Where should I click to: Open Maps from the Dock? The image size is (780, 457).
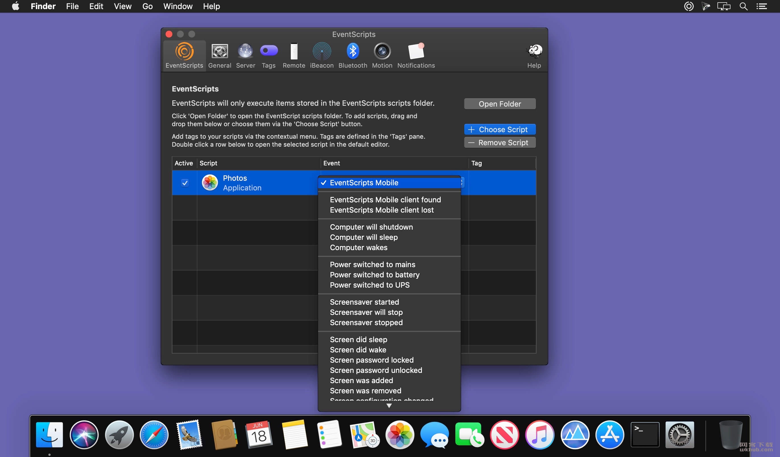pos(365,435)
